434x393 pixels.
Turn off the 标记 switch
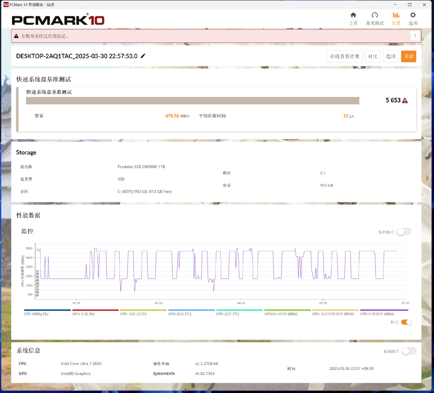point(406,322)
